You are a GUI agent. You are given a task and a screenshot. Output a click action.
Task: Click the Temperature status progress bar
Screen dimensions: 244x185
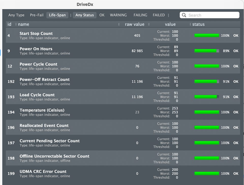point(207,112)
